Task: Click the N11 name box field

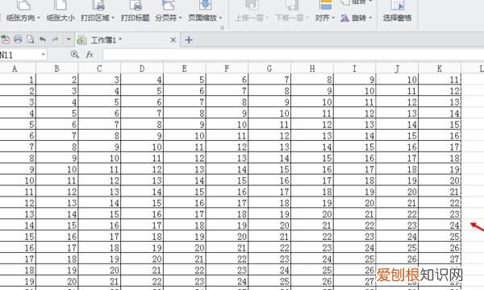Action: 20,55
